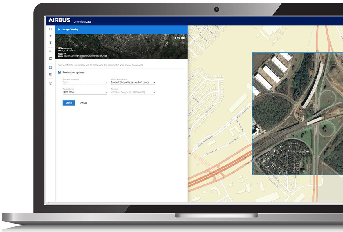Viewport: 343px width, 232px height.
Task: Open the checklist filter icon in the sidebar
Action: [51, 52]
